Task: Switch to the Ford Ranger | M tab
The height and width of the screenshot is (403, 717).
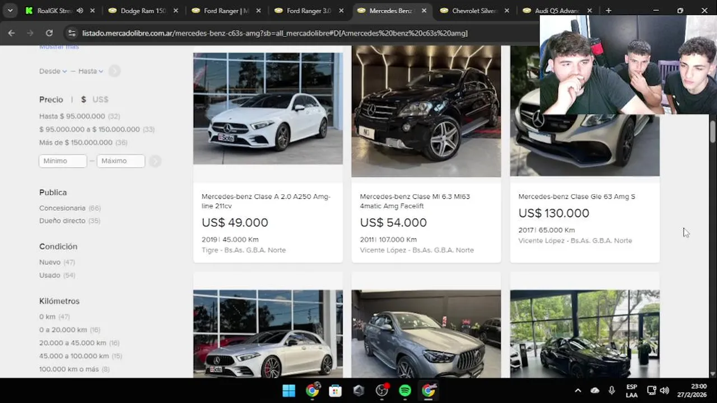Action: pos(226,11)
